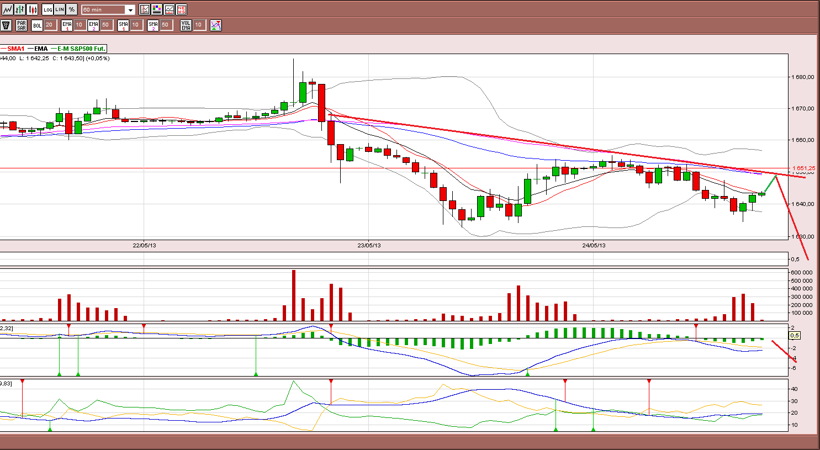
Task: Click the 23/05/13 date label
Action: [x=369, y=245]
